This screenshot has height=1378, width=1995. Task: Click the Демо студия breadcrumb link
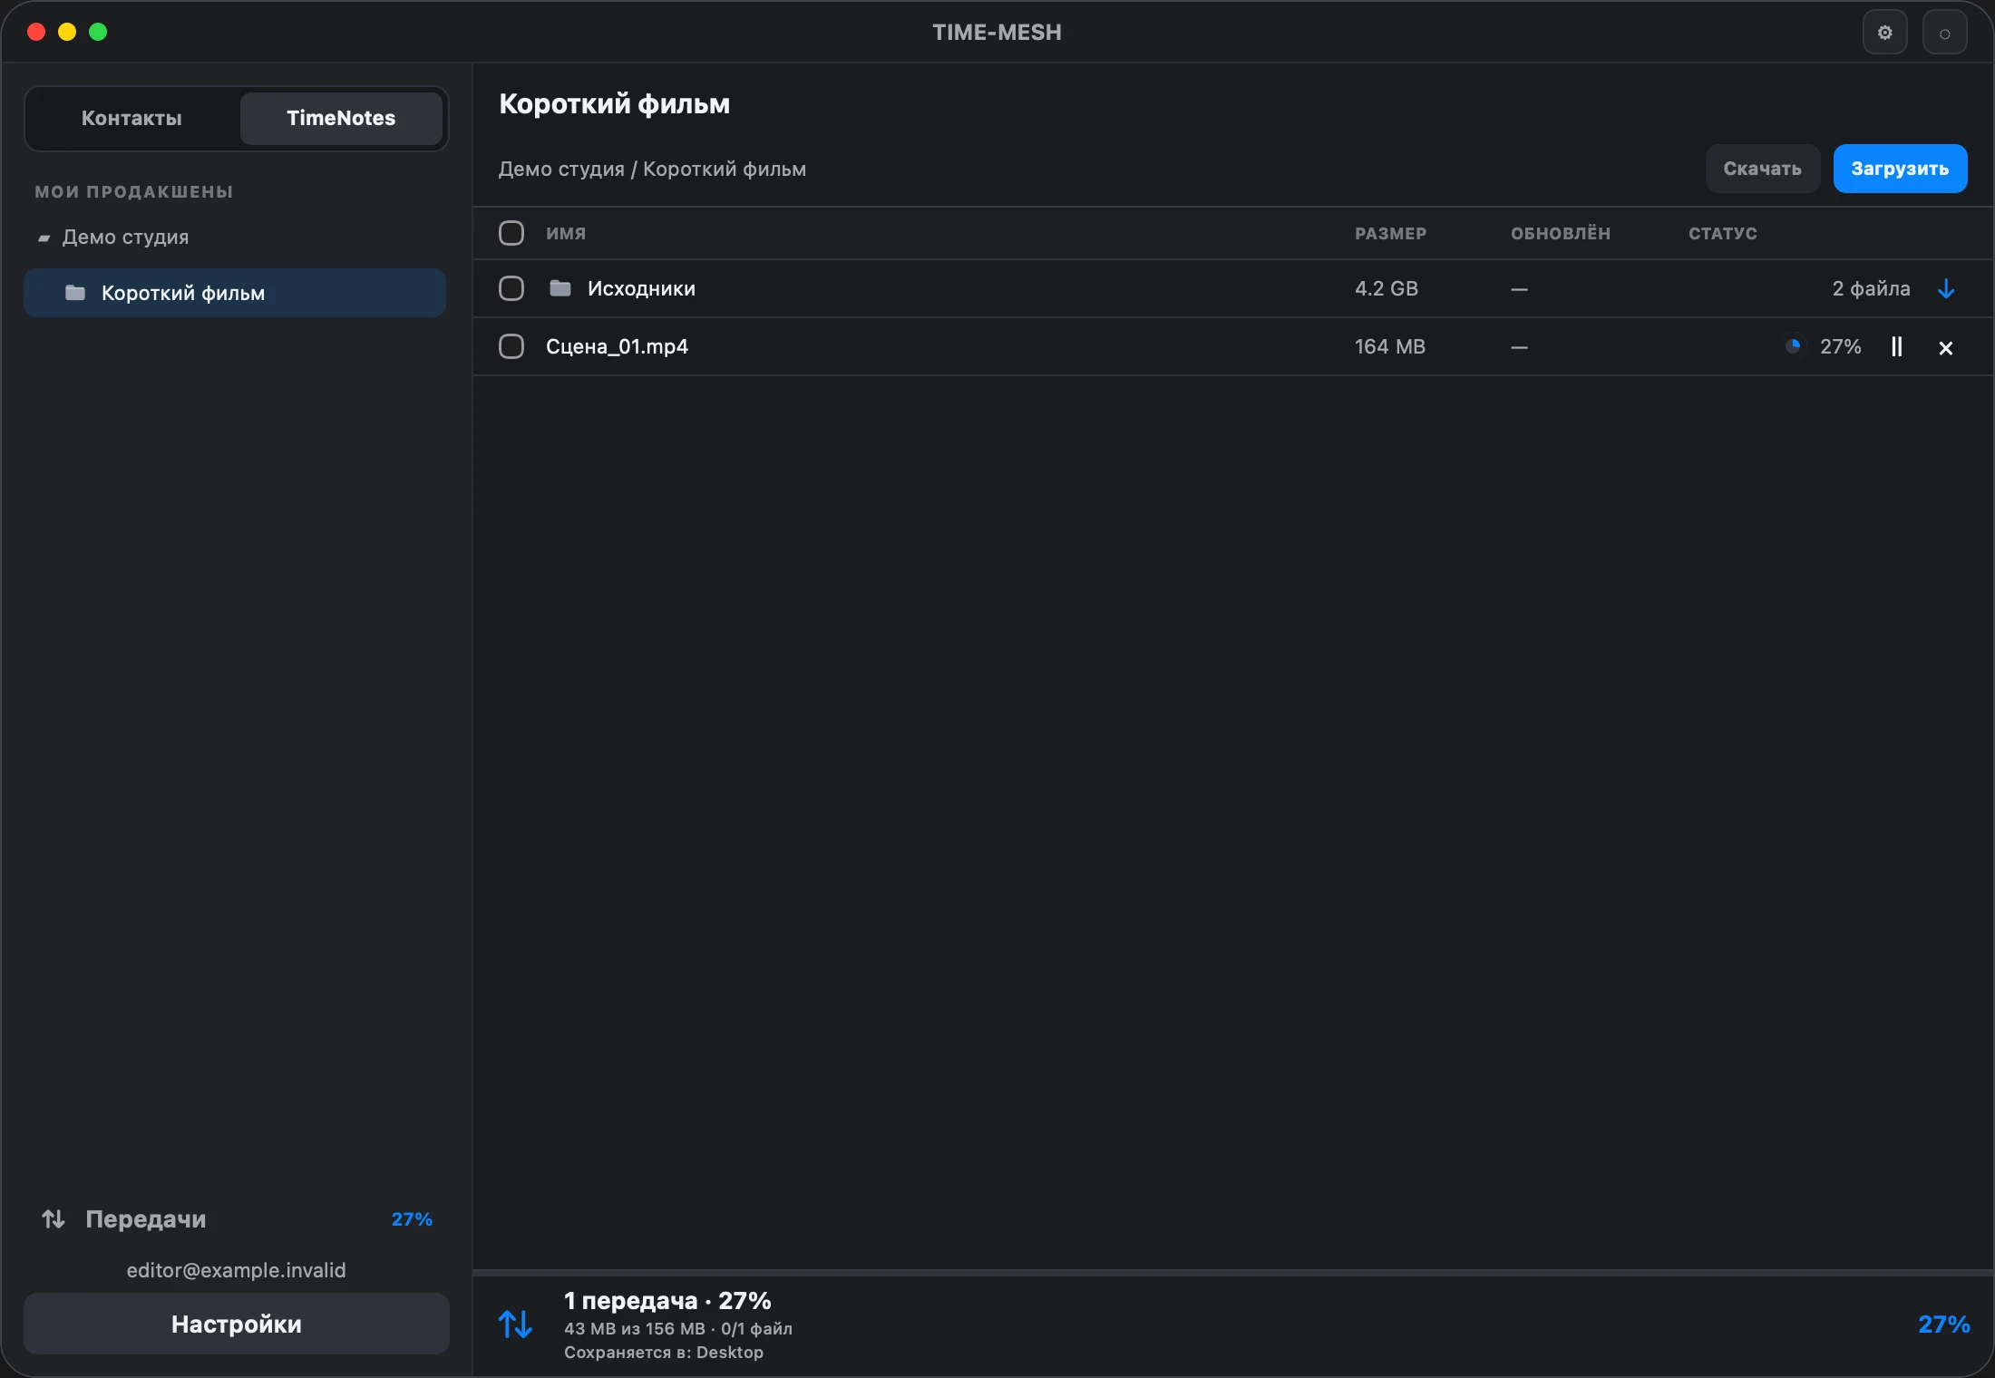pos(561,170)
